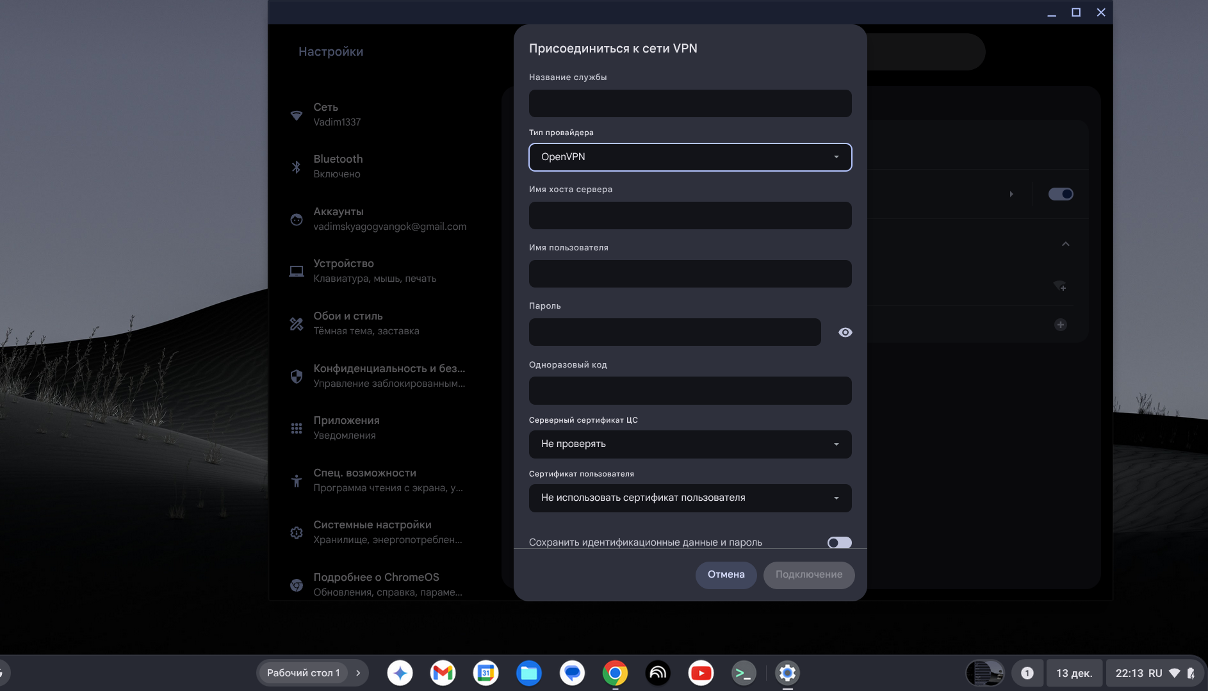Open Bluetooth settings section

point(338,167)
